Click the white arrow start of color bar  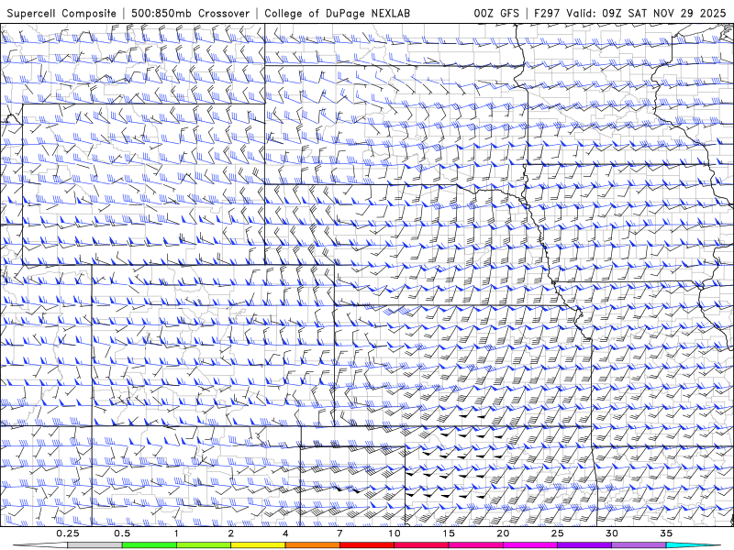(x=40, y=545)
